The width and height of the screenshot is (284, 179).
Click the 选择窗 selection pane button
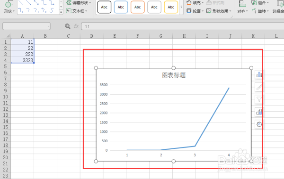click(x=278, y=7)
